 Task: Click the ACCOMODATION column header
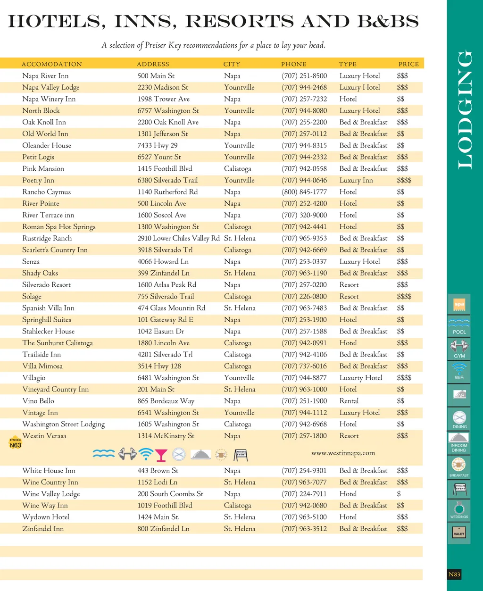[52, 64]
